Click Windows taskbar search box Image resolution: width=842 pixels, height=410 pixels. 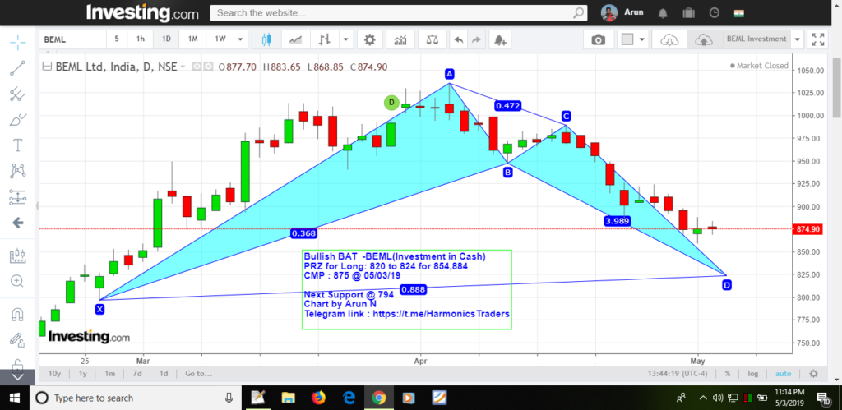137,398
